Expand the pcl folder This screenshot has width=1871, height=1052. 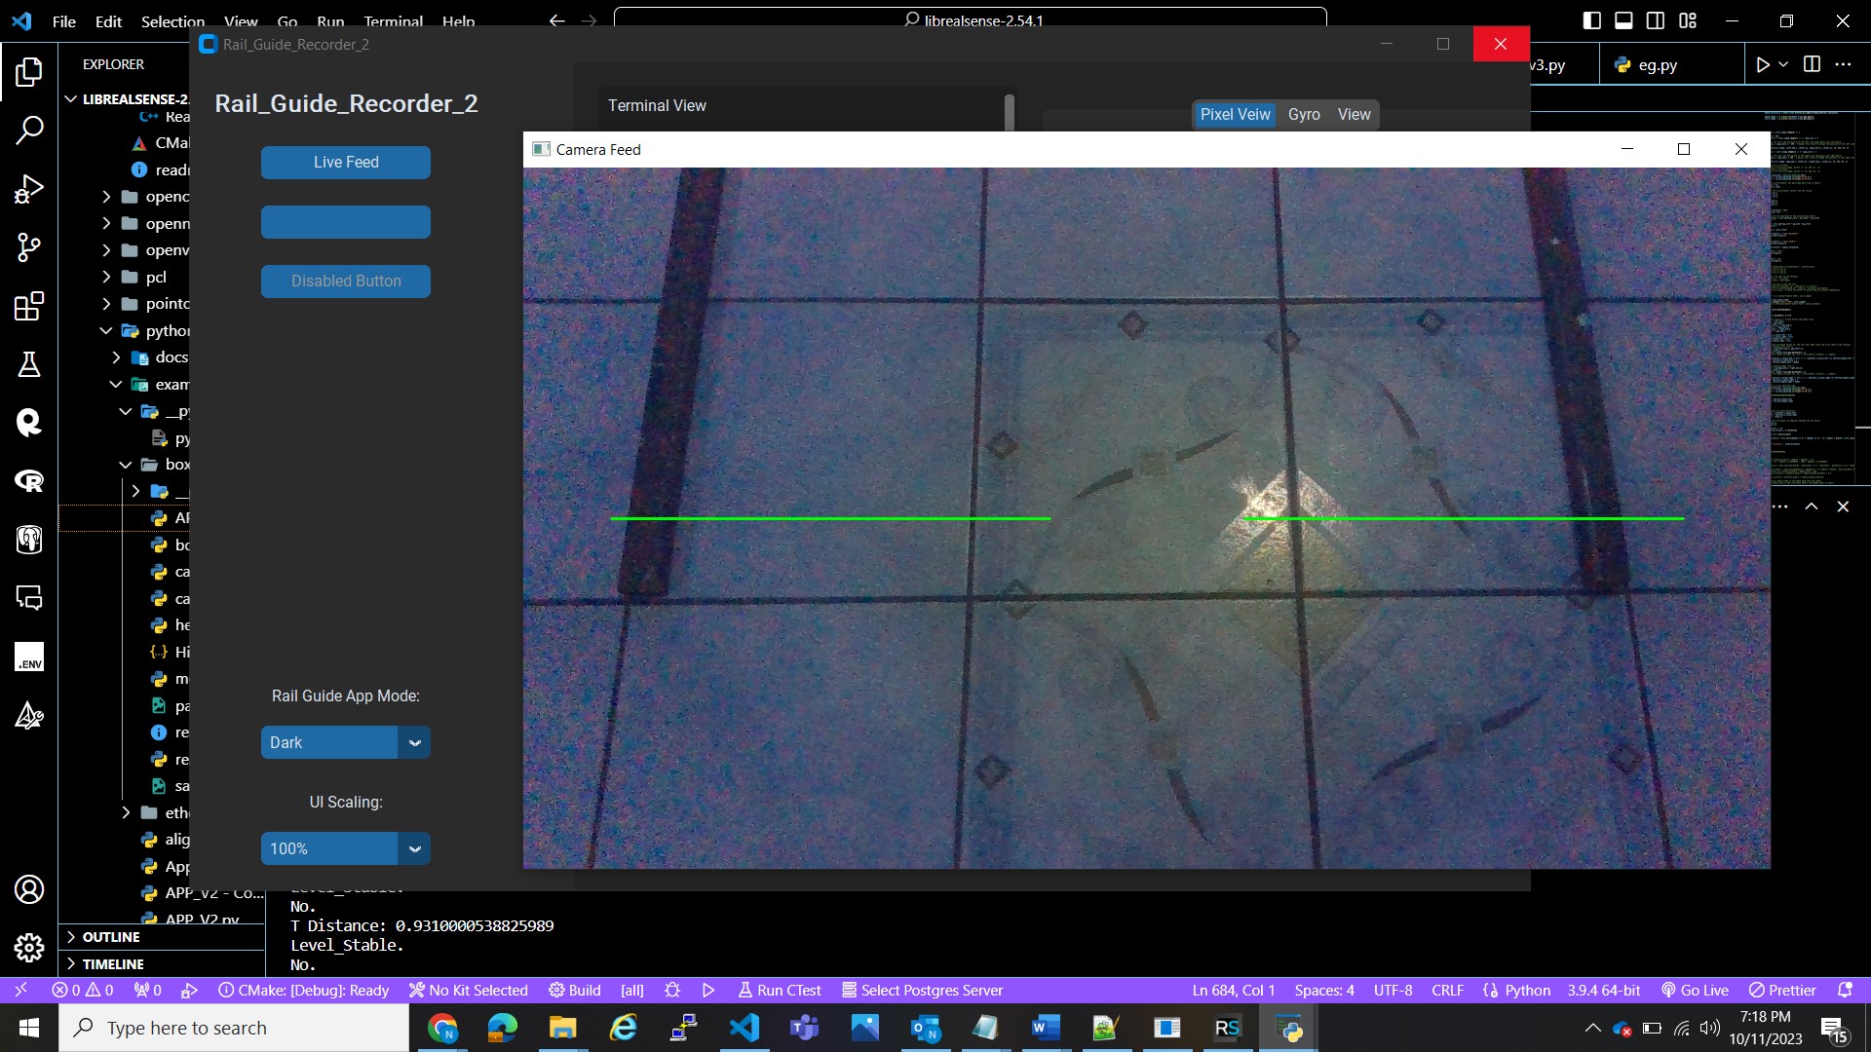146,277
